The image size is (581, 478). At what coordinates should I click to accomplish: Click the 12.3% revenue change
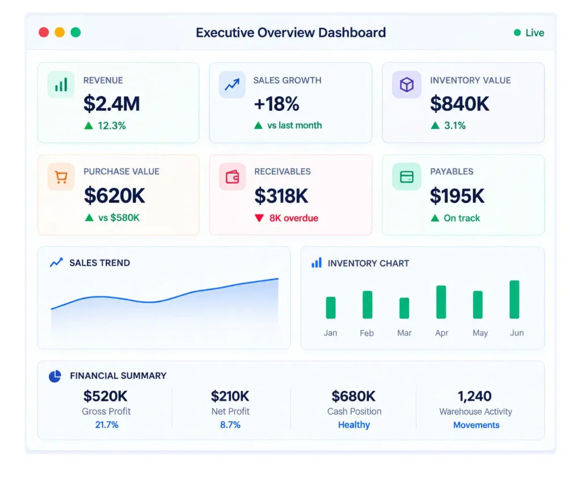point(112,126)
